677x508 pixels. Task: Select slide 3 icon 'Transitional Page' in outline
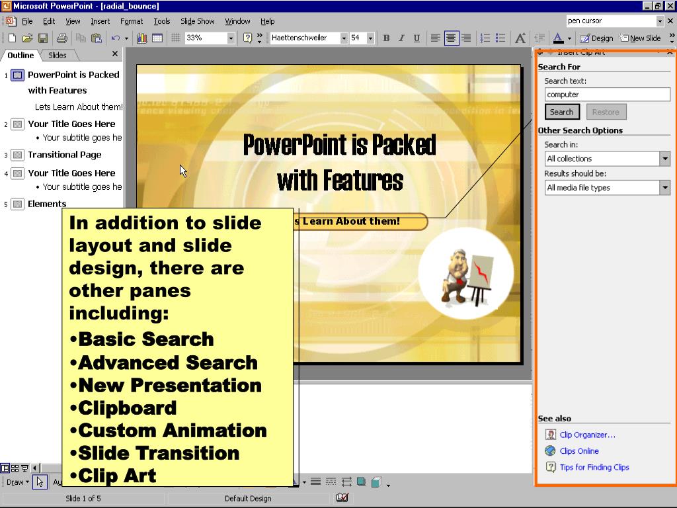pos(17,155)
